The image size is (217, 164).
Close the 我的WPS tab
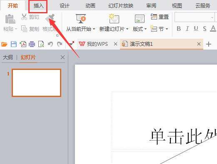coord(115,44)
